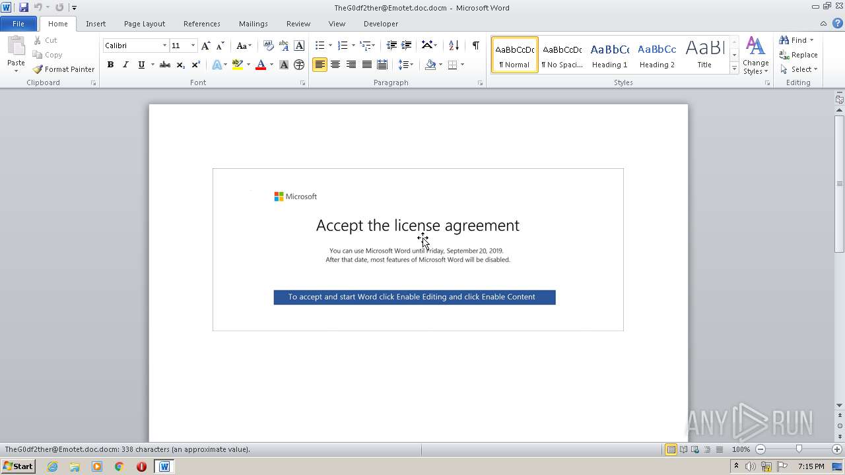Click Enclose Characters icon
Viewport: 845px width, 475px height.
pyautogui.click(x=299, y=65)
